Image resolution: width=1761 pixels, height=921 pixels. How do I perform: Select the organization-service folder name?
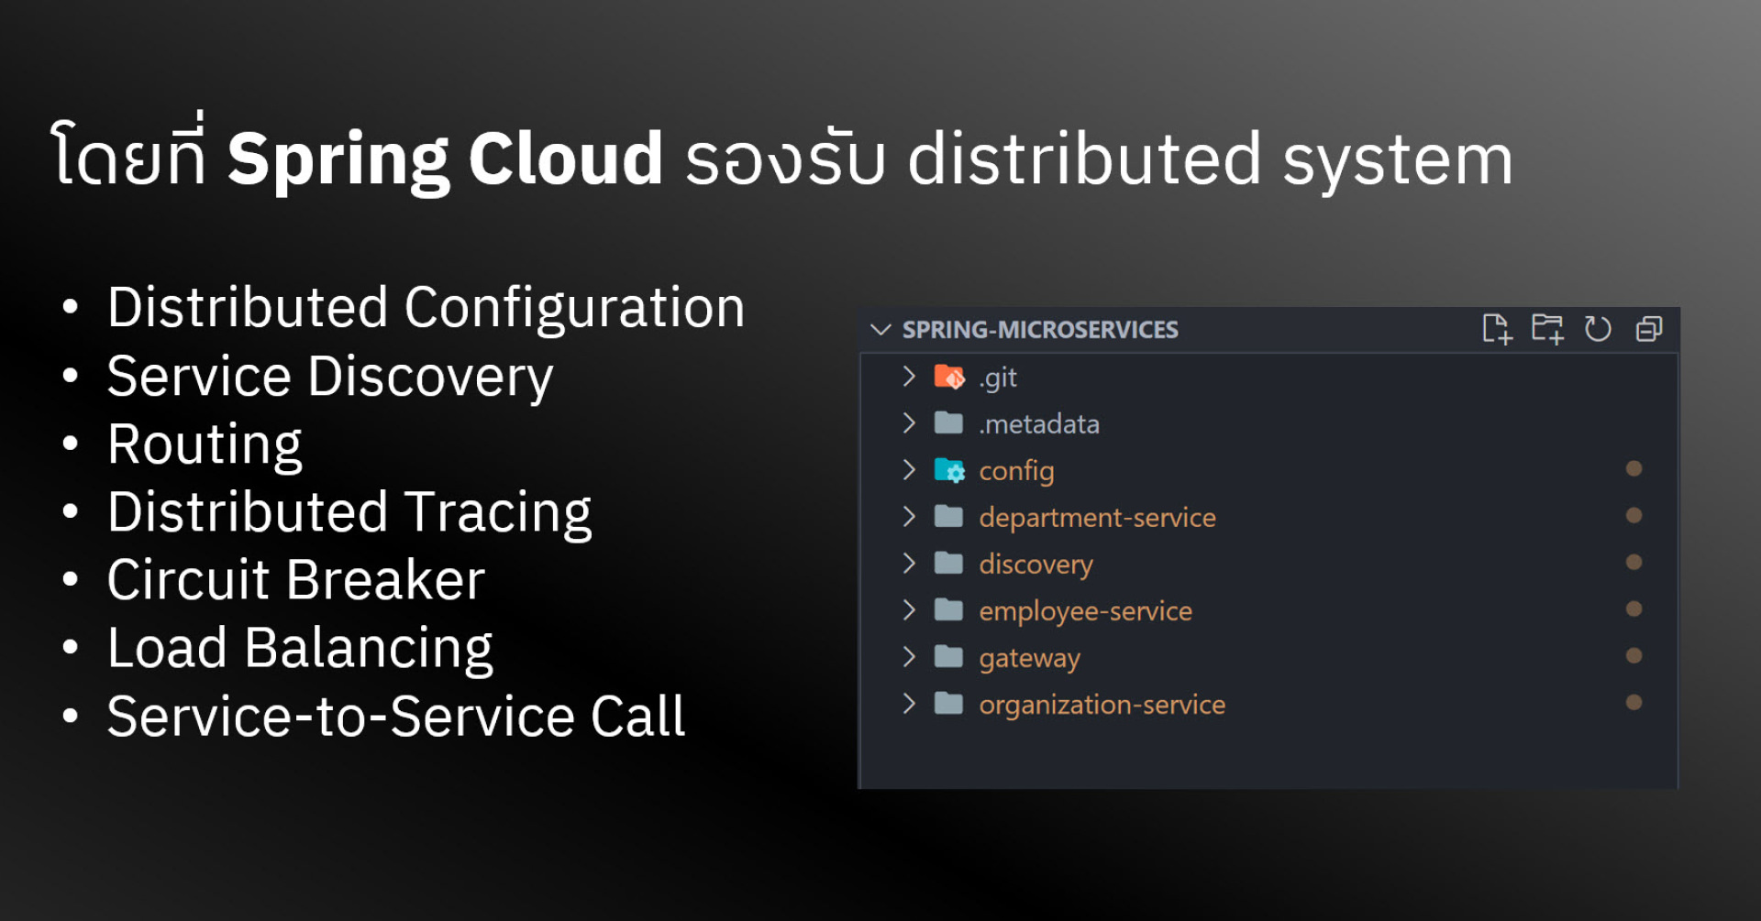point(1102,705)
